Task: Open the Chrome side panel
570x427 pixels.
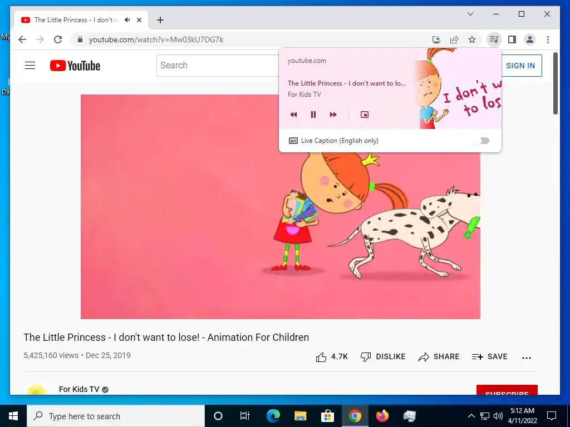Action: (x=512, y=39)
